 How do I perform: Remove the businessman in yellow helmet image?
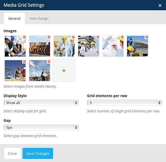(x=73, y=37)
